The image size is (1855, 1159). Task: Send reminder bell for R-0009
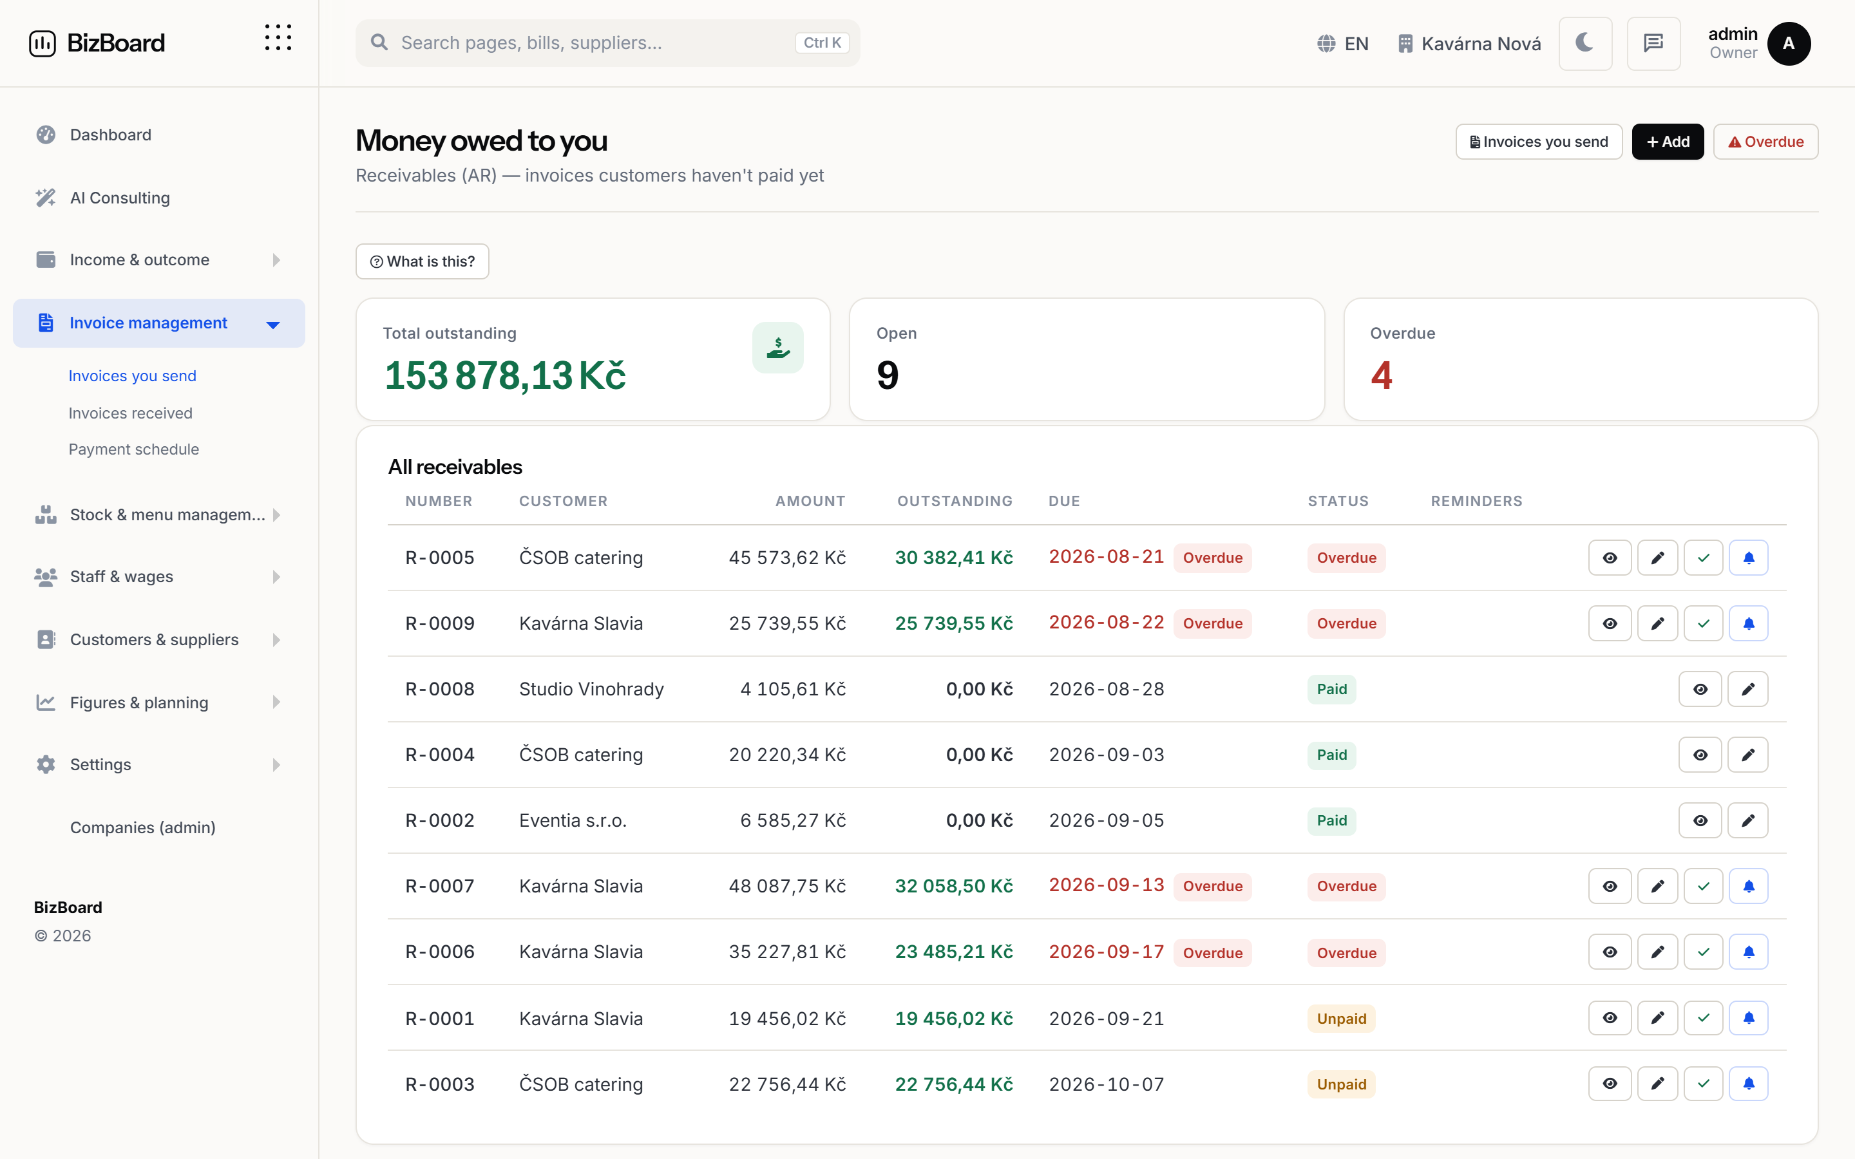point(1749,623)
